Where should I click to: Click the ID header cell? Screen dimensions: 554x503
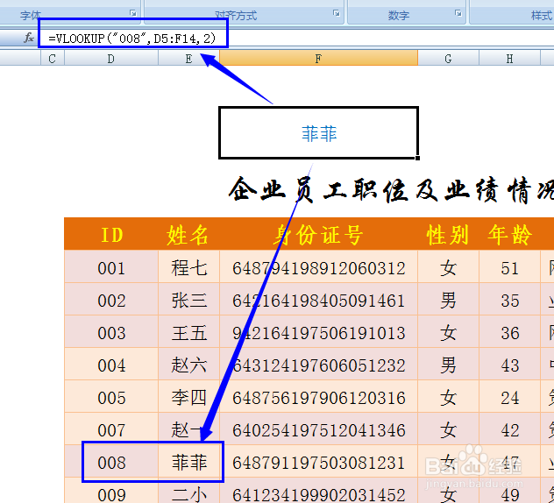click(111, 234)
